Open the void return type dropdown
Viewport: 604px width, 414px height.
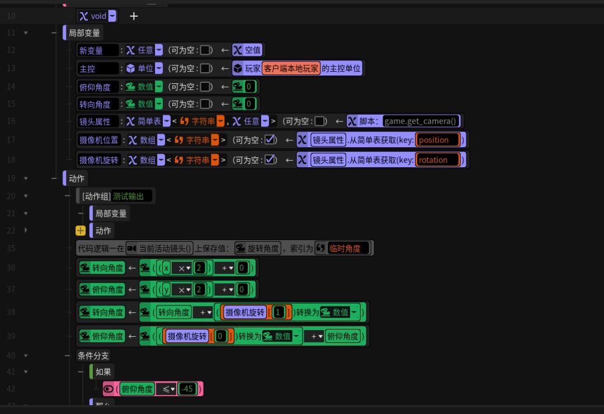[x=112, y=16]
